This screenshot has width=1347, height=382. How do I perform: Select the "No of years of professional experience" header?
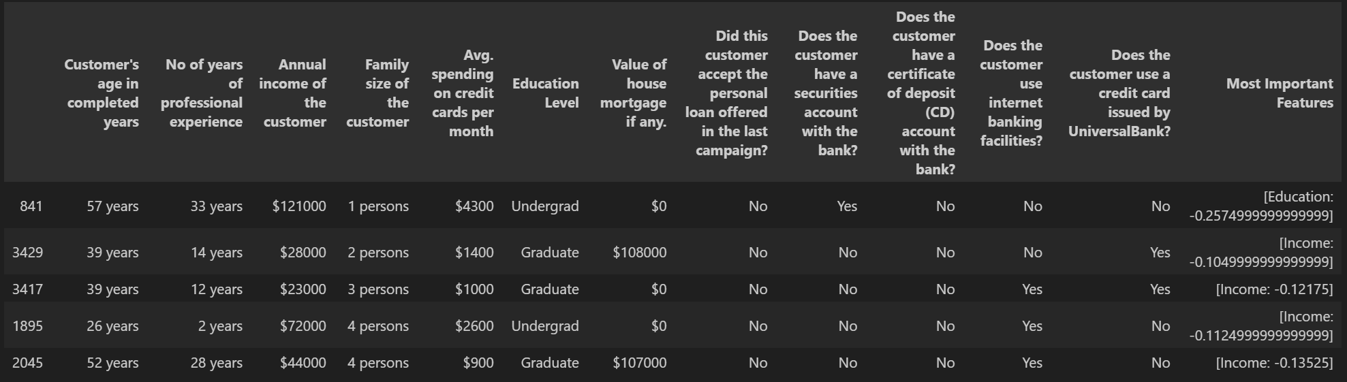(202, 93)
